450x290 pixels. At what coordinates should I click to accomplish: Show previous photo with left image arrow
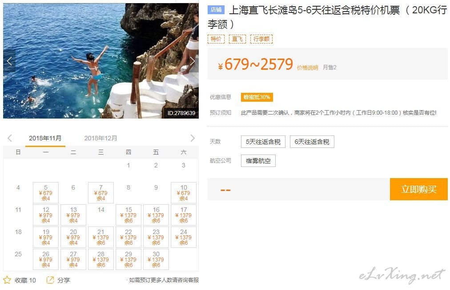click(9, 61)
